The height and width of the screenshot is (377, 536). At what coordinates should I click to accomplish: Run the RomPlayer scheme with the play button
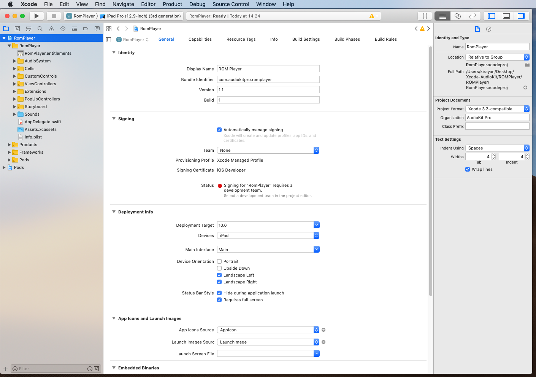36,16
